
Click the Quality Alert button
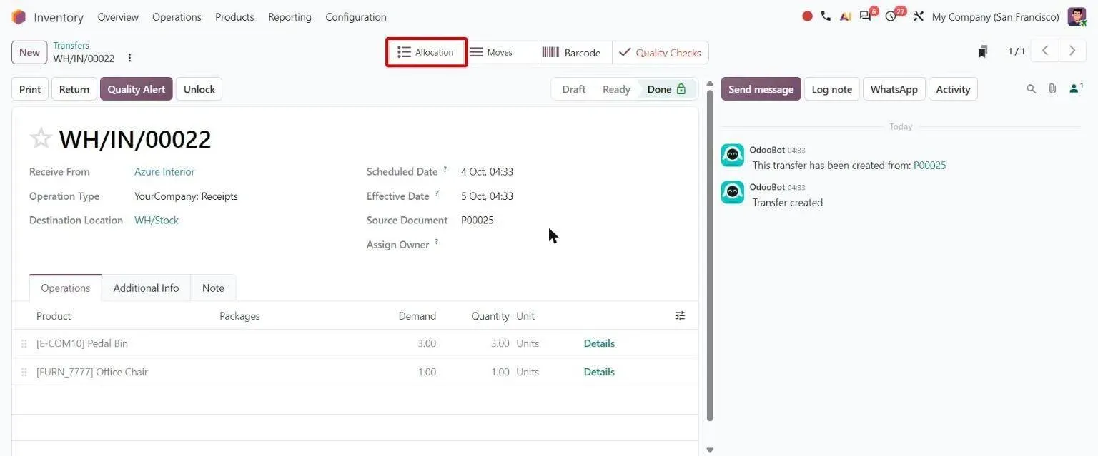(x=136, y=89)
